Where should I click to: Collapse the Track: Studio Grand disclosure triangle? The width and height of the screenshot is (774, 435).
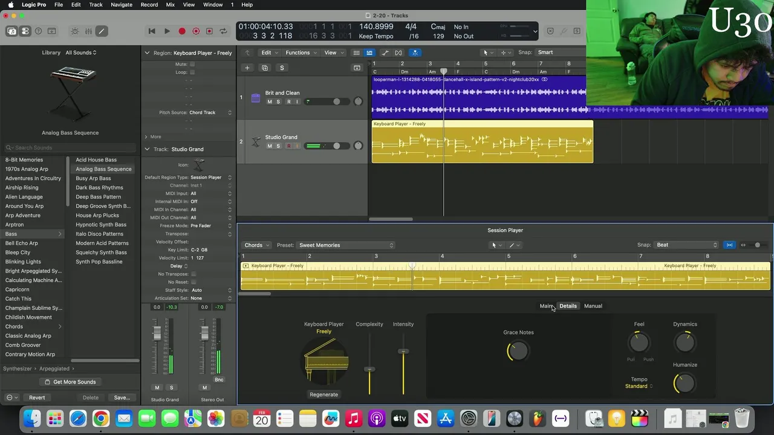pyautogui.click(x=147, y=149)
